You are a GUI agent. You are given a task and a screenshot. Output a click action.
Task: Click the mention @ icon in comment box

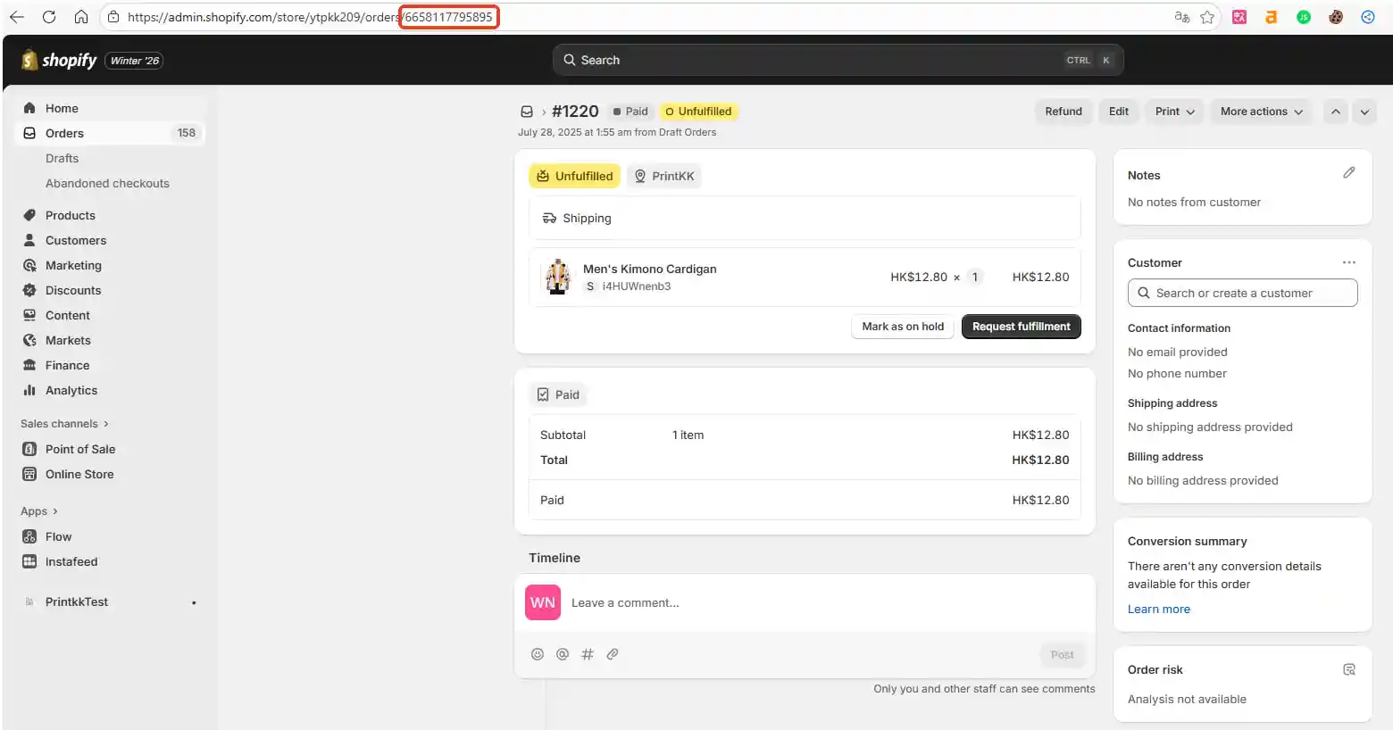coord(563,654)
